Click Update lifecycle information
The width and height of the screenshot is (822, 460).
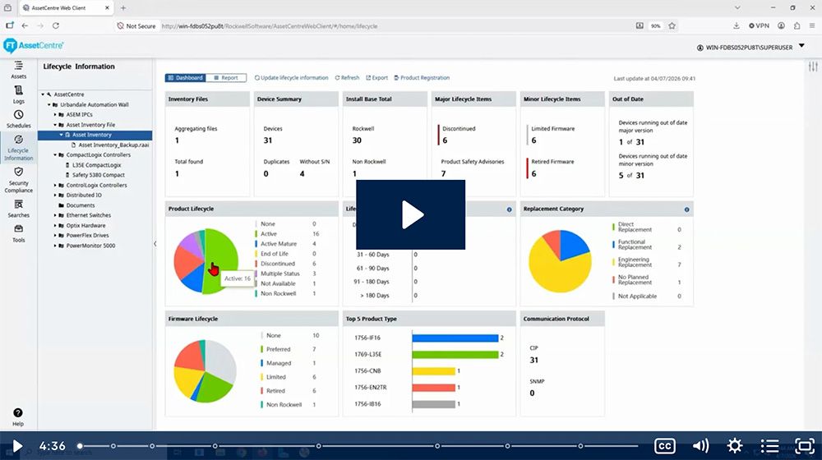coord(292,77)
